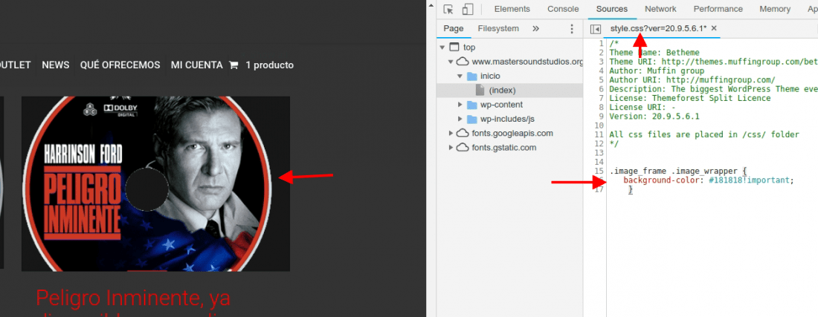Show more navigator tabs with double chevron
818x317 pixels.
tap(535, 29)
